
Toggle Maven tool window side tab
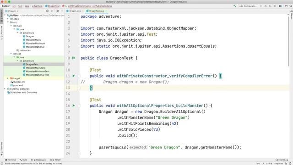pyautogui.click(x=291, y=15)
